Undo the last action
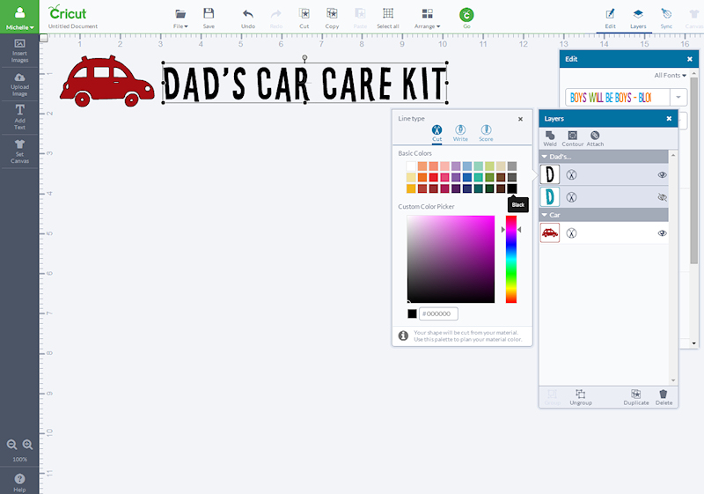The width and height of the screenshot is (704, 494). [248, 18]
